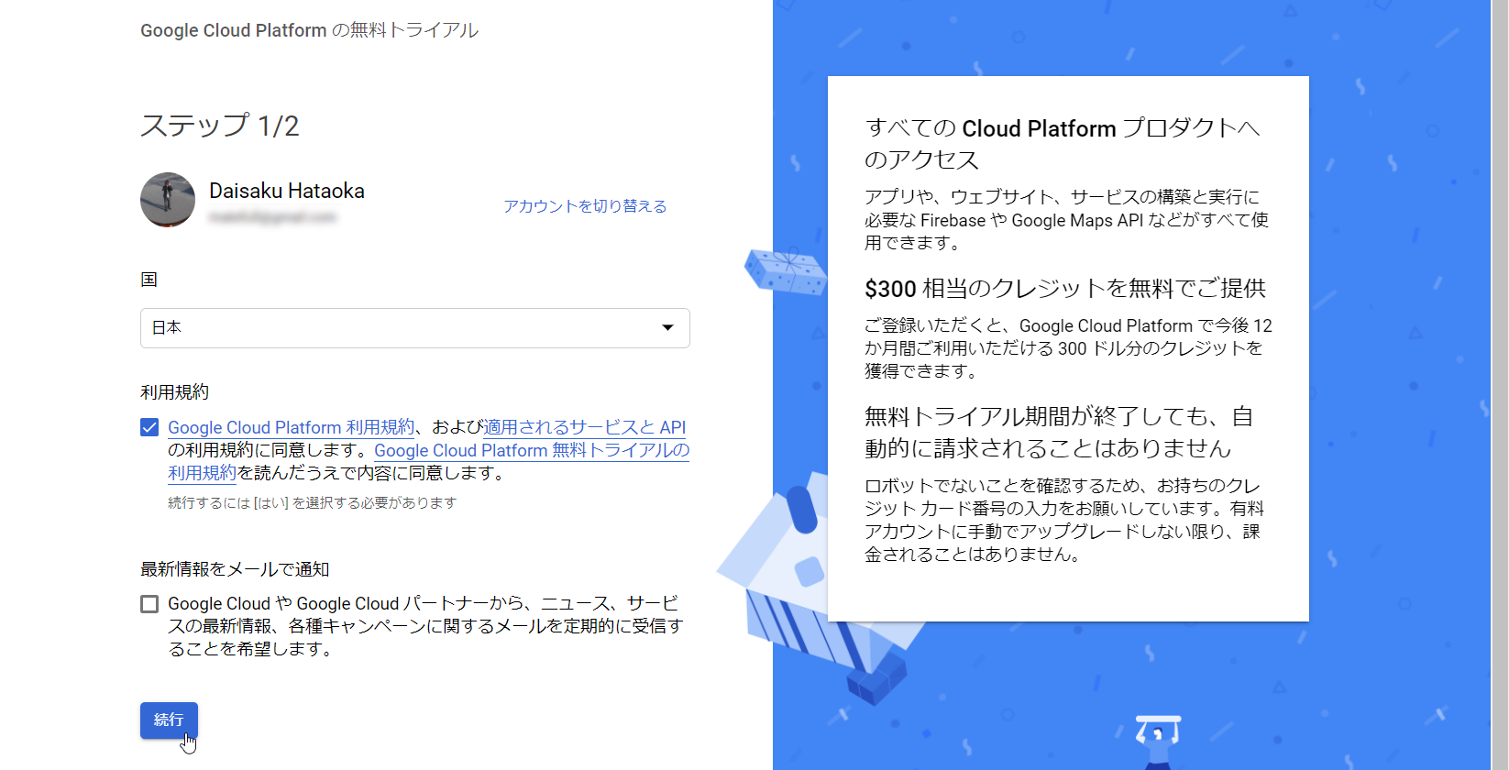Click アカウントを切り替える link
The height and width of the screenshot is (770, 1509).
[585, 206]
